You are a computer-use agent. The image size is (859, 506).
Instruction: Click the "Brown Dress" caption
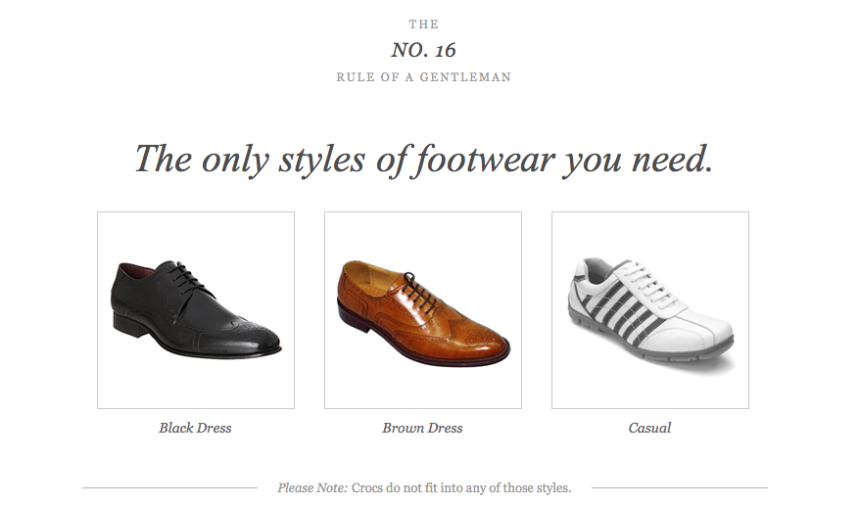coord(422,428)
